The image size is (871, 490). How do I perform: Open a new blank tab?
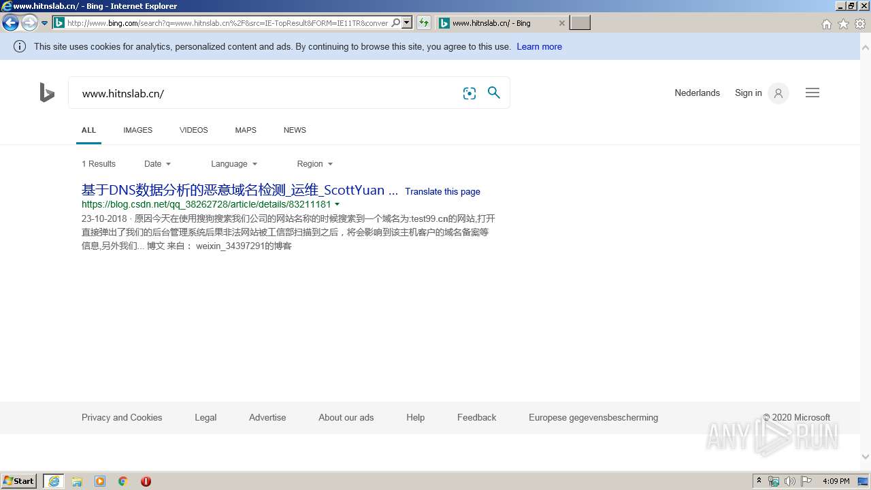[580, 23]
